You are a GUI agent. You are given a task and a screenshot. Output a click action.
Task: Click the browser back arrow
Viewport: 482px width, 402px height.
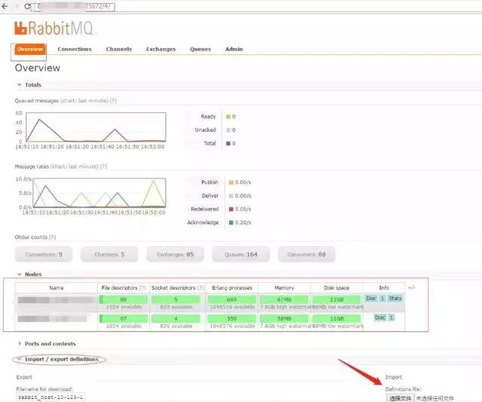point(5,6)
